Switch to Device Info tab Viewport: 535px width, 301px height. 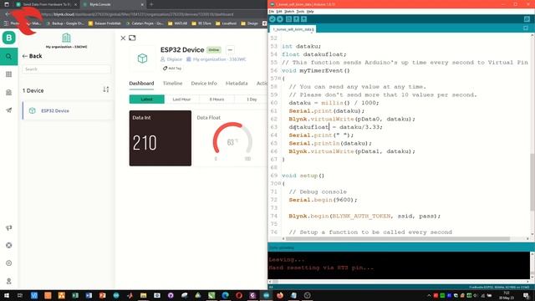point(204,84)
